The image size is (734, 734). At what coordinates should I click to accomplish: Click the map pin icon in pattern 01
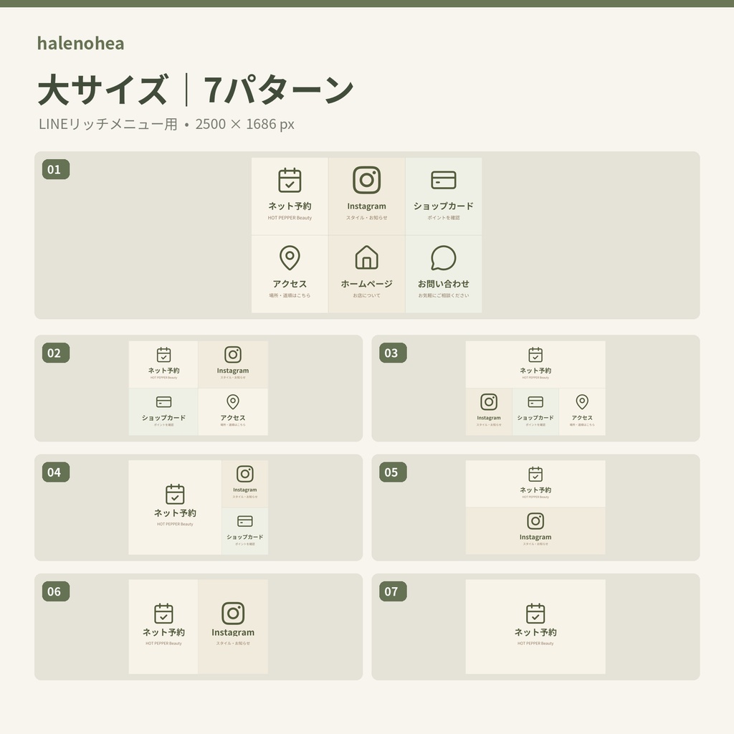click(x=290, y=257)
